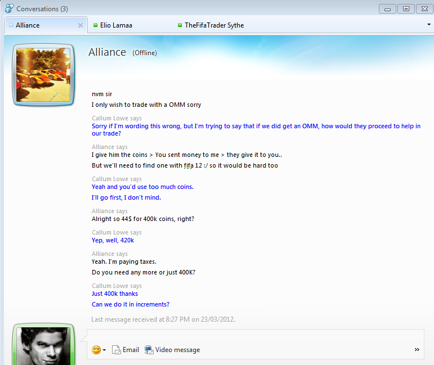The width and height of the screenshot is (434, 365).
Task: Click the Messenger icon in title bar
Action: point(9,8)
